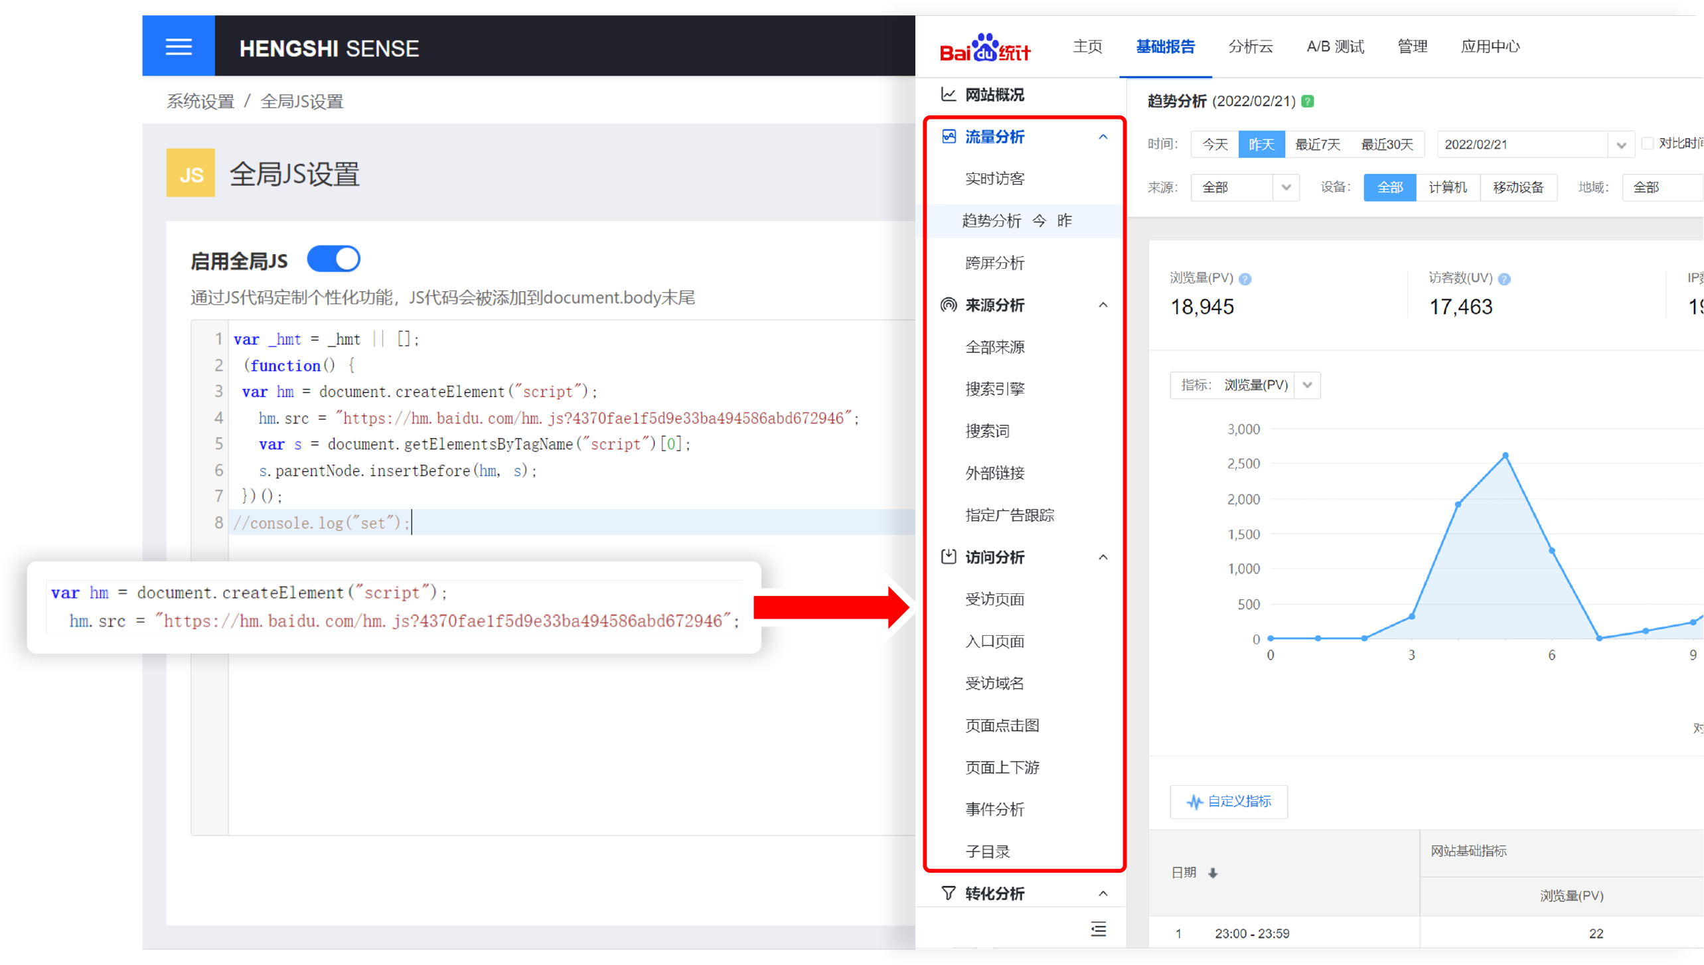Open 指定广告跟踪 report
The width and height of the screenshot is (1704, 965).
pyautogui.click(x=1009, y=515)
